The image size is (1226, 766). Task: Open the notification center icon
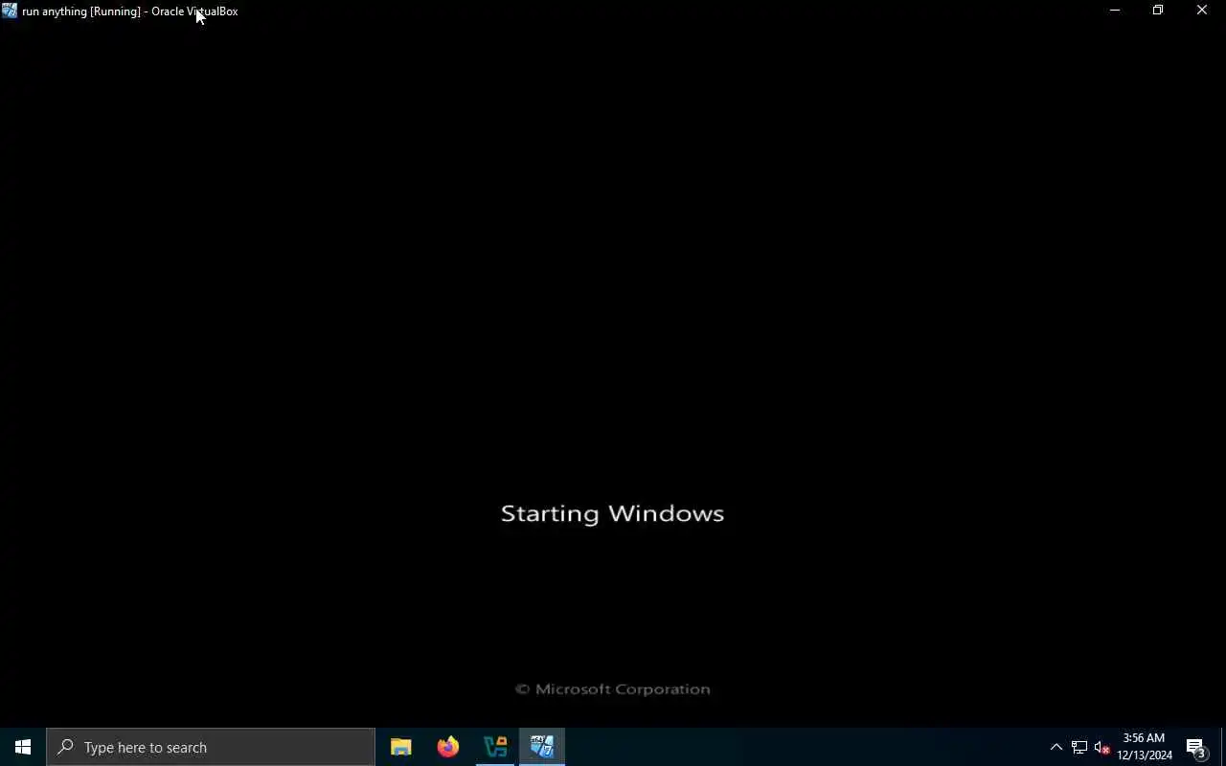pyautogui.click(x=1196, y=747)
